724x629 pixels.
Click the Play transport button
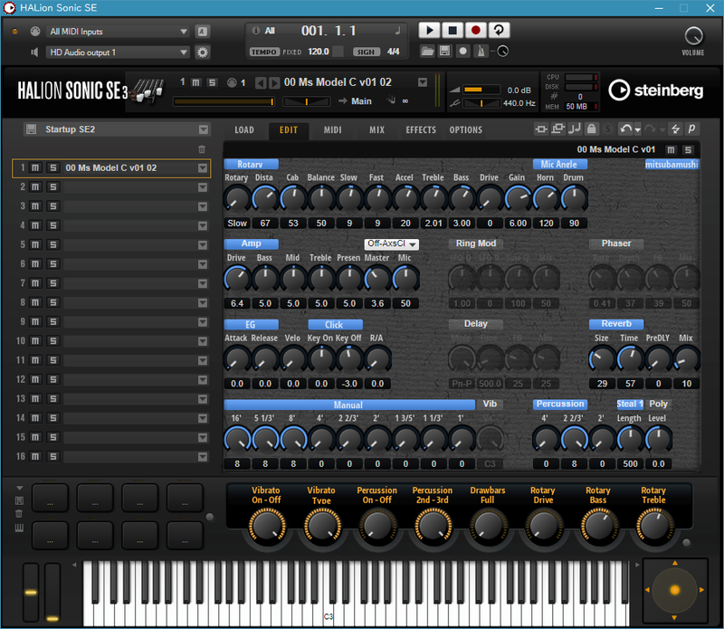tap(429, 31)
